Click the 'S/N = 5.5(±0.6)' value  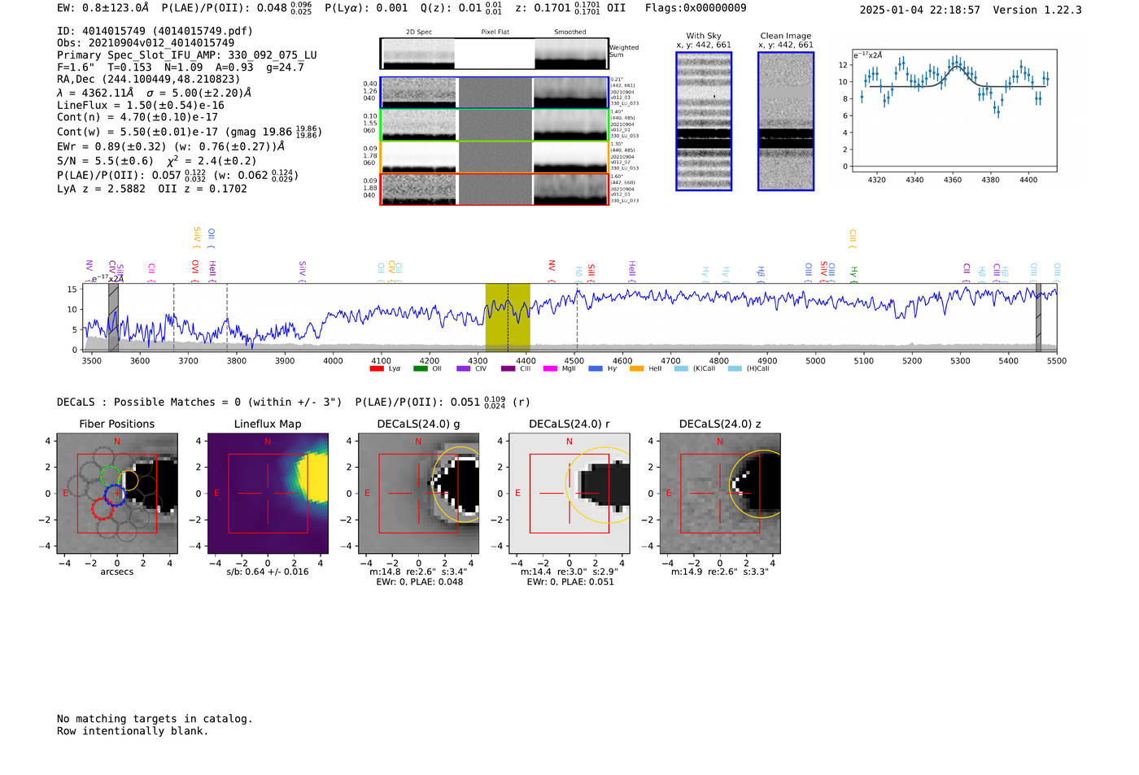click(x=105, y=161)
